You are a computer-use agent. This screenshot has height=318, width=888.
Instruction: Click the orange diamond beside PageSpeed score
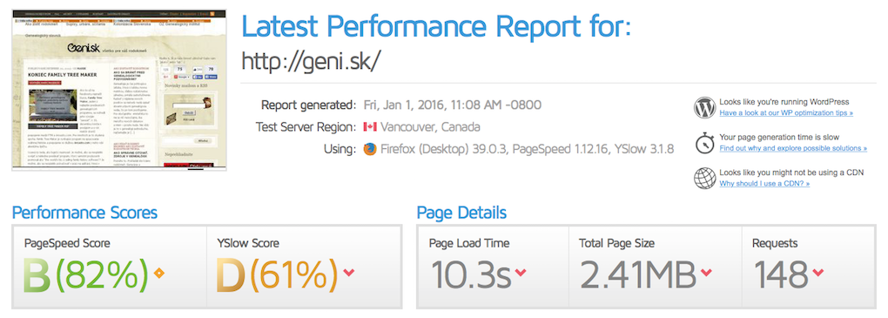[159, 274]
